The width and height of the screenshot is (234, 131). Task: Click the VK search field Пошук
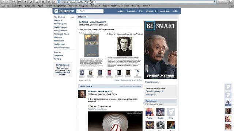coord(90,11)
